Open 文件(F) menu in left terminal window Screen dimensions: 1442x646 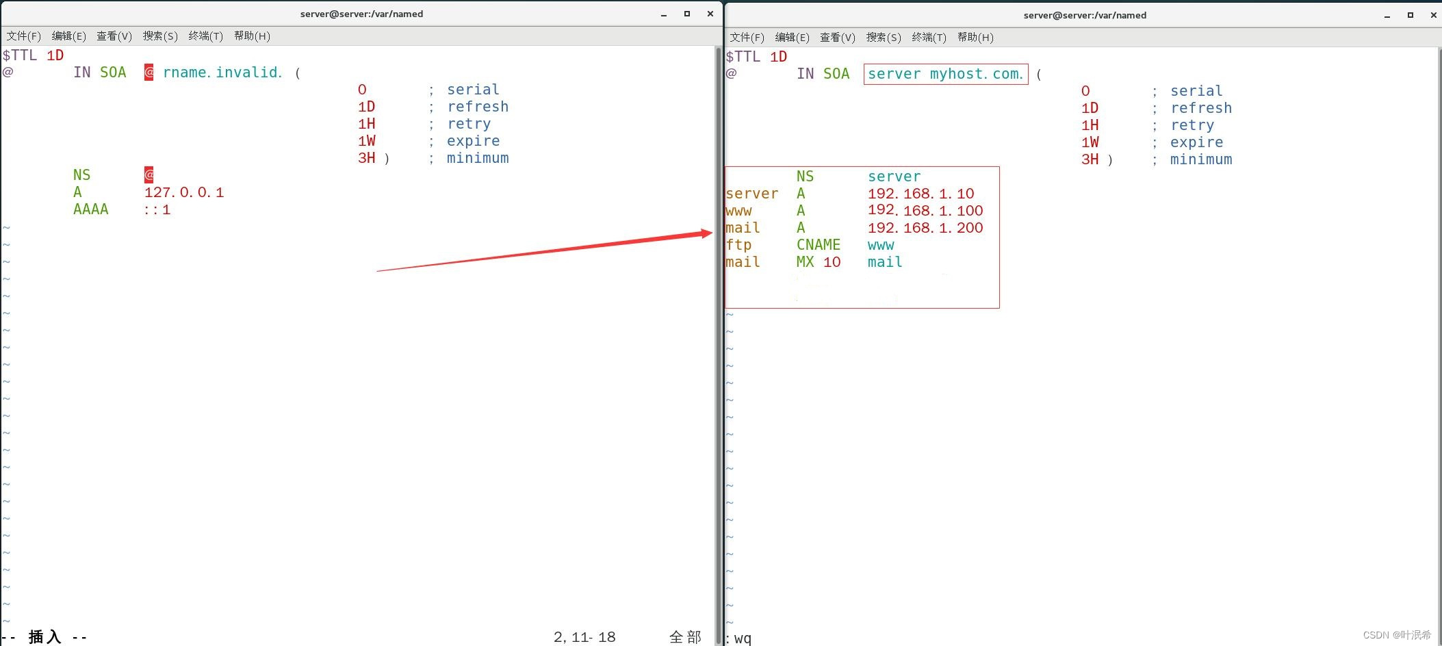click(24, 36)
